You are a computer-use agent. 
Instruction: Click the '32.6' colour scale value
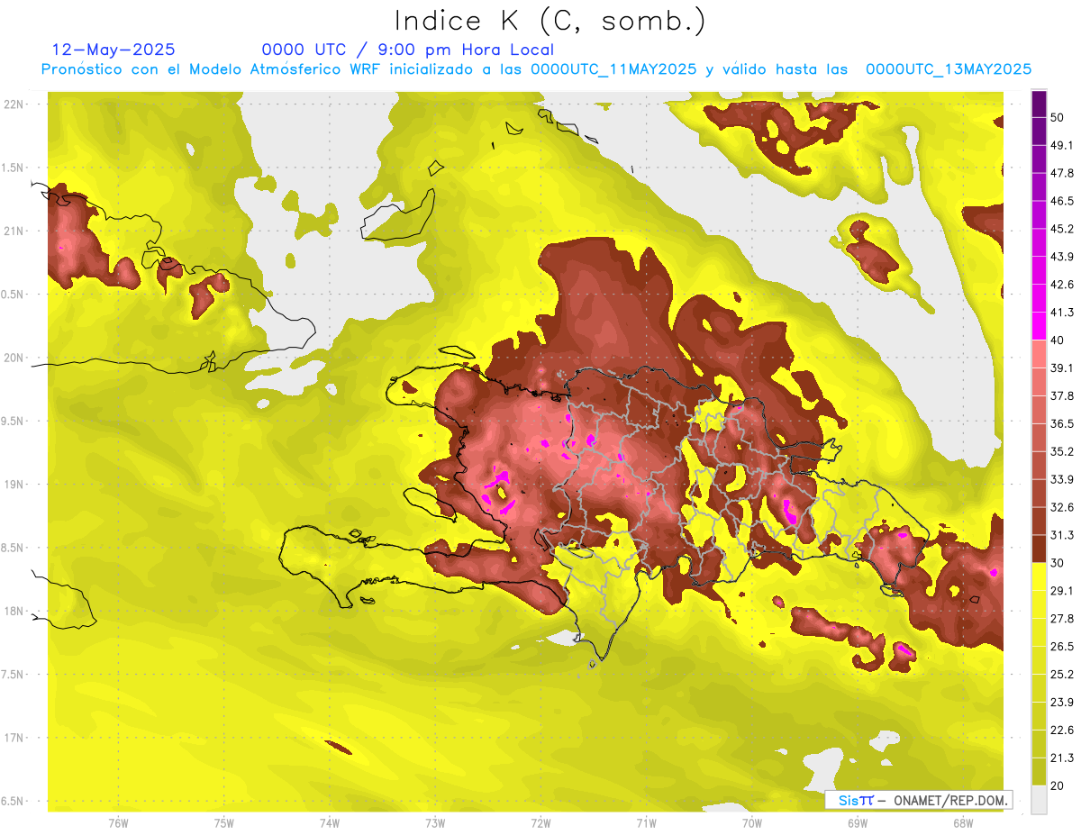(x=1062, y=507)
